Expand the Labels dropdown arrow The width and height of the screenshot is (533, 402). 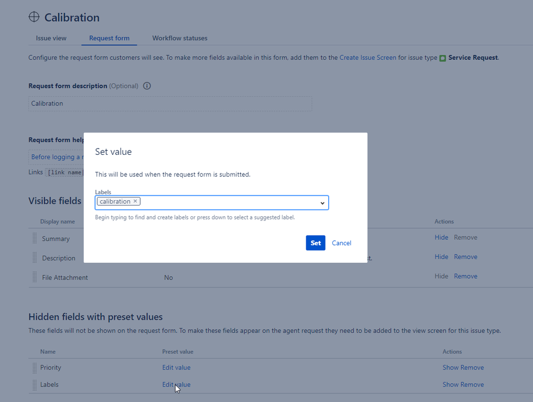coord(322,203)
